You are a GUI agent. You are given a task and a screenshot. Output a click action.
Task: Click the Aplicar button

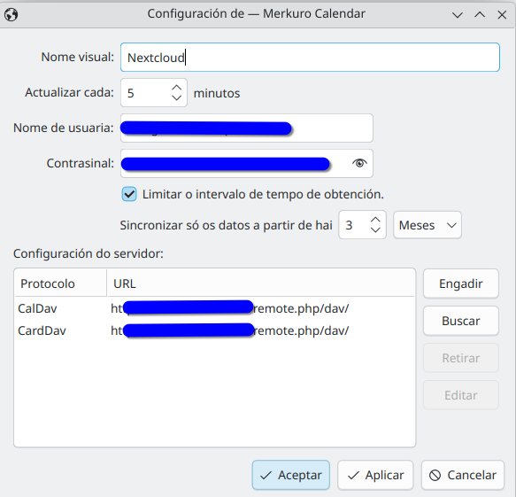pyautogui.click(x=375, y=475)
